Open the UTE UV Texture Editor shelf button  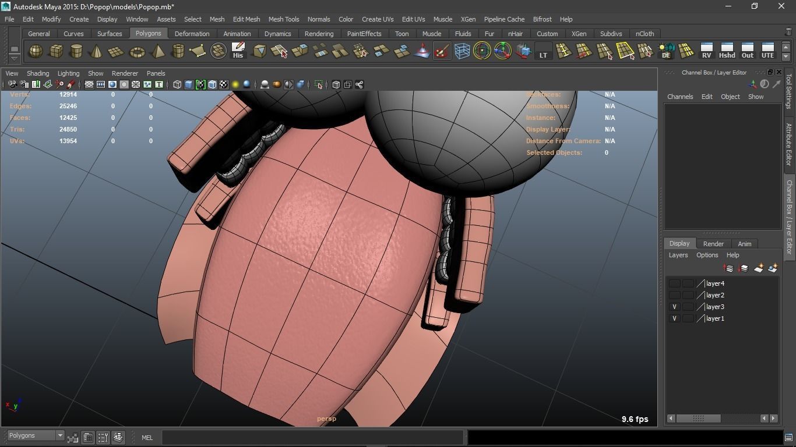(x=767, y=51)
